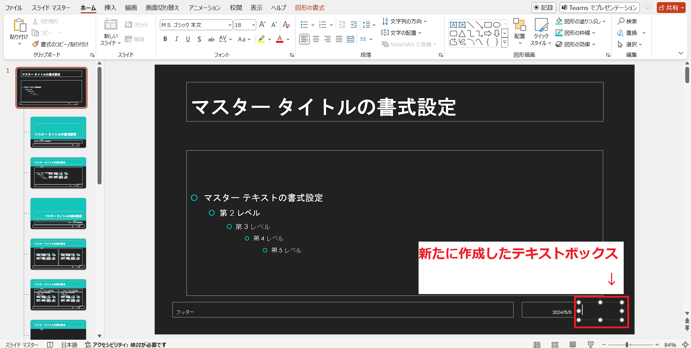The width and height of the screenshot is (691, 348).
Task: Switch to Reading view in status bar
Action: (x=573, y=344)
